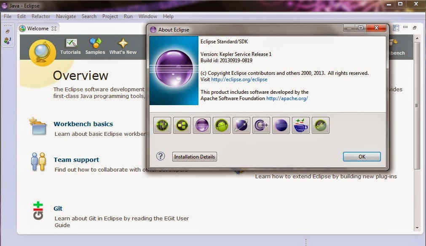Screen dimensions: 426x246
Task: Click the About dialog help question mark
Action: click(x=161, y=156)
